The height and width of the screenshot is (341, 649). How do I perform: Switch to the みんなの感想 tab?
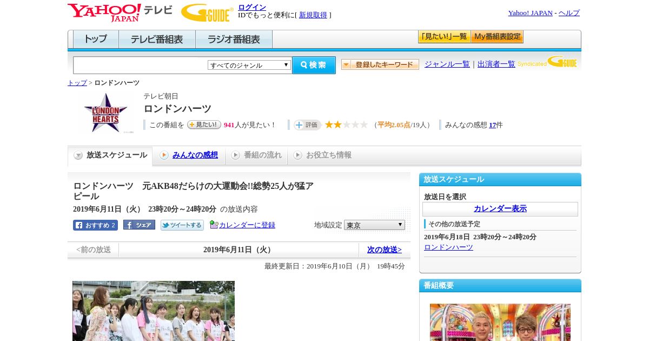point(189,155)
